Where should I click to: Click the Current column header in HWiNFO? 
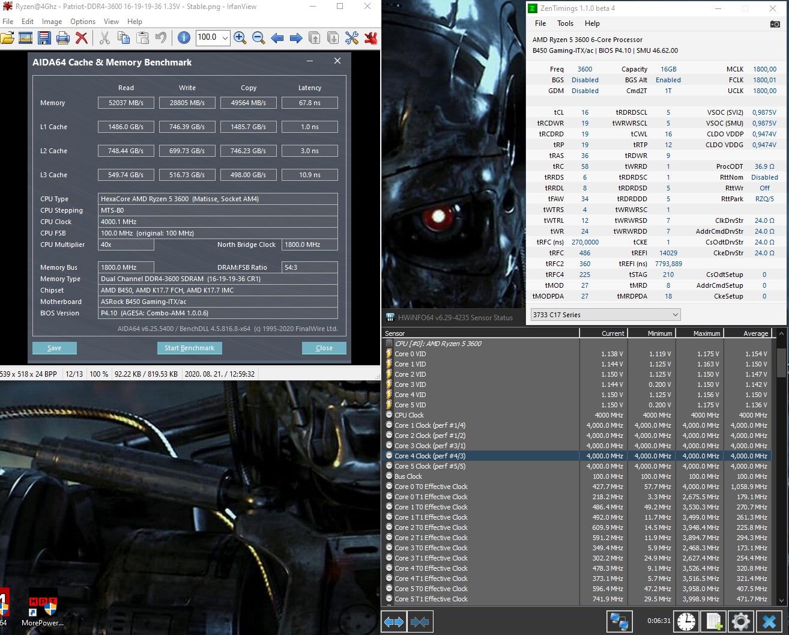603,333
